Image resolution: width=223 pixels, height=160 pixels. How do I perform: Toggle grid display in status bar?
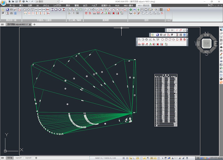127,158
